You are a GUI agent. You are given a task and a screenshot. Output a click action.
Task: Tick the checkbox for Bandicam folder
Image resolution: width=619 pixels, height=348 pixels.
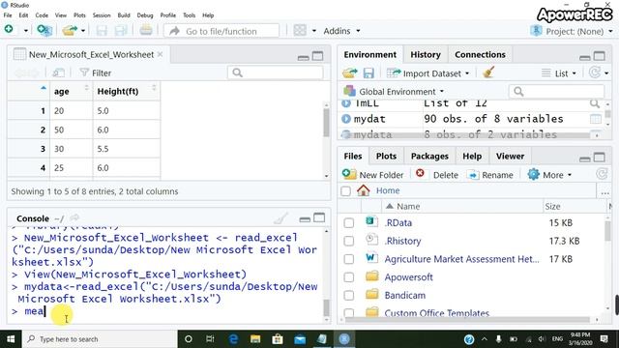coord(349,296)
